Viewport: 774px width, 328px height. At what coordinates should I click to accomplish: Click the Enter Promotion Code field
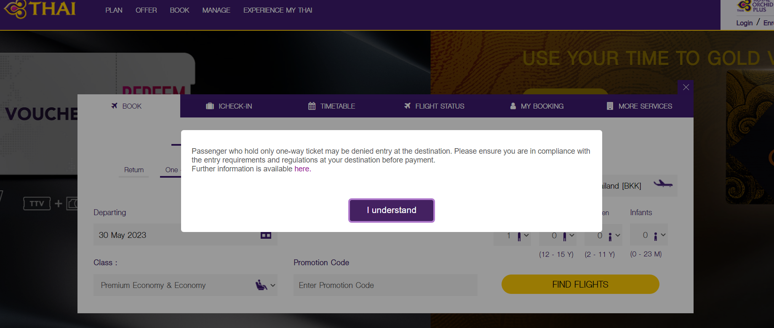click(385, 285)
